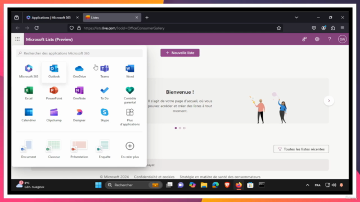Open the Firefox View icon in the tab bar

pos(16,17)
